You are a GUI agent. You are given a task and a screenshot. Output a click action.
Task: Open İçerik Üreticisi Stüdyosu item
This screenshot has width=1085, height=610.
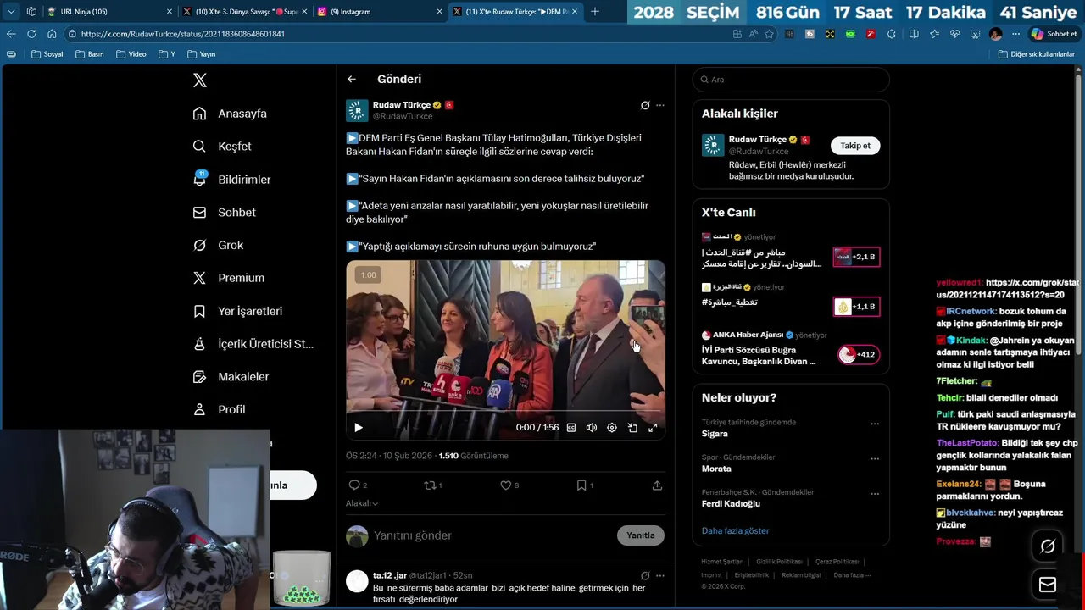(x=253, y=344)
